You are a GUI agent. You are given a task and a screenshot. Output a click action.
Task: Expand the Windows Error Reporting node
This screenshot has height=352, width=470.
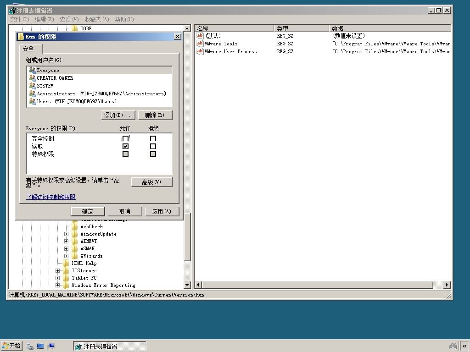[x=57, y=285]
